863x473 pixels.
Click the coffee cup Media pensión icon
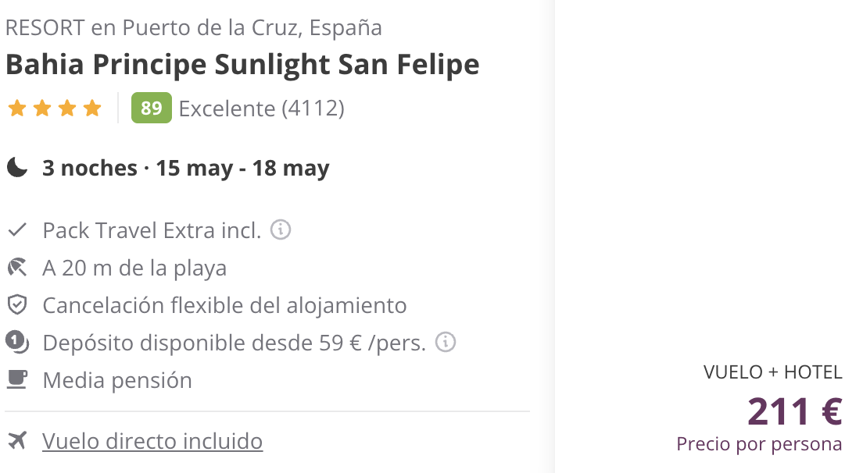[x=17, y=379]
